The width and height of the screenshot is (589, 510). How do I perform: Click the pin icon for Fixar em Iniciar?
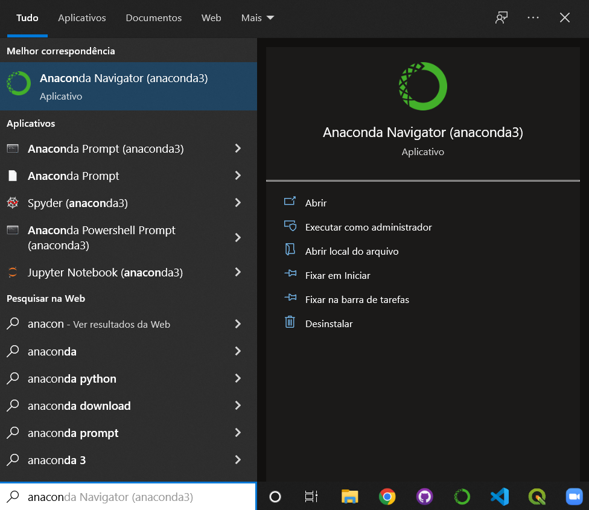pos(290,273)
